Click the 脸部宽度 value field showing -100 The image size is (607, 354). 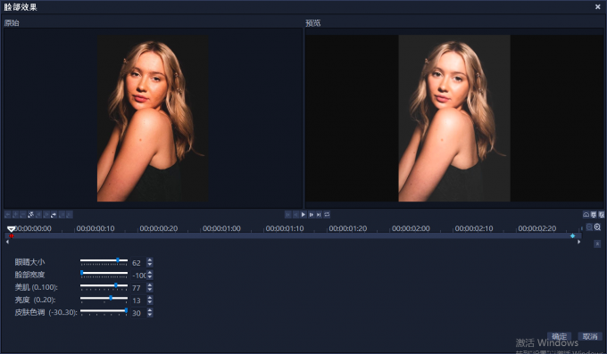pyautogui.click(x=138, y=275)
